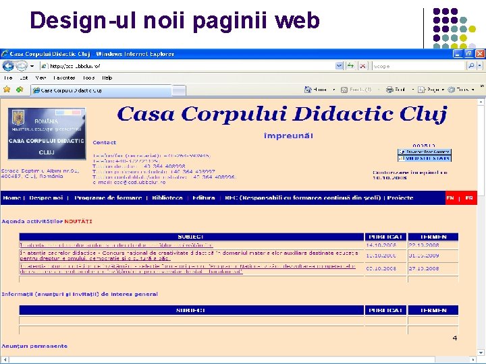Switch site language to EN

pyautogui.click(x=450, y=198)
